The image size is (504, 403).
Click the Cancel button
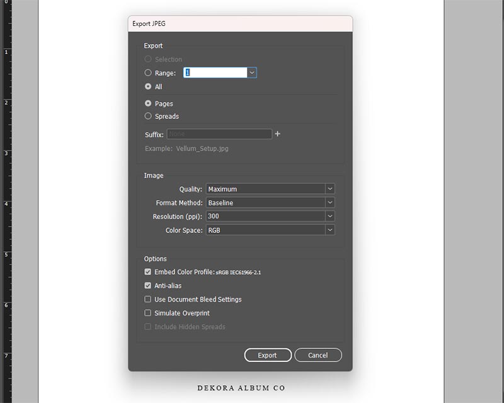[318, 355]
